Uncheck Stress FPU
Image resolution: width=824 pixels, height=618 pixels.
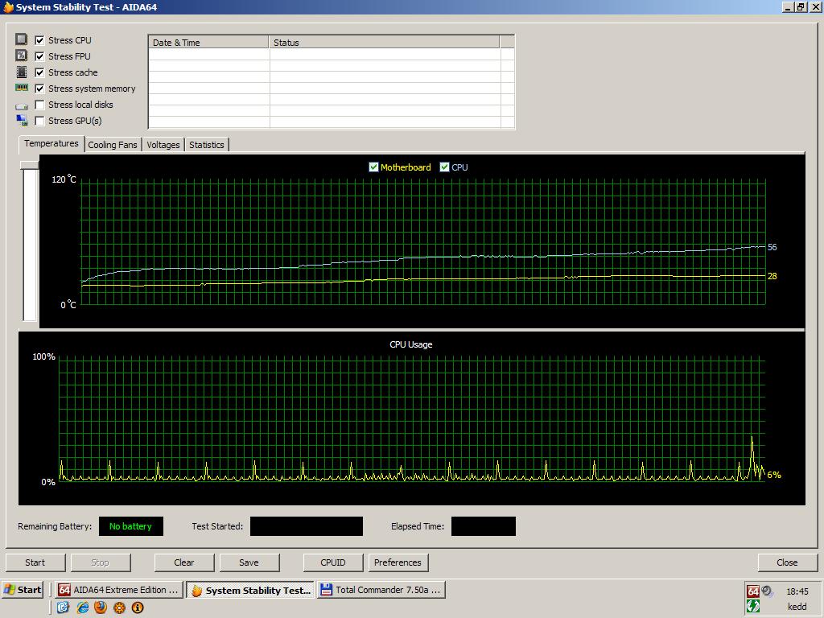click(39, 56)
